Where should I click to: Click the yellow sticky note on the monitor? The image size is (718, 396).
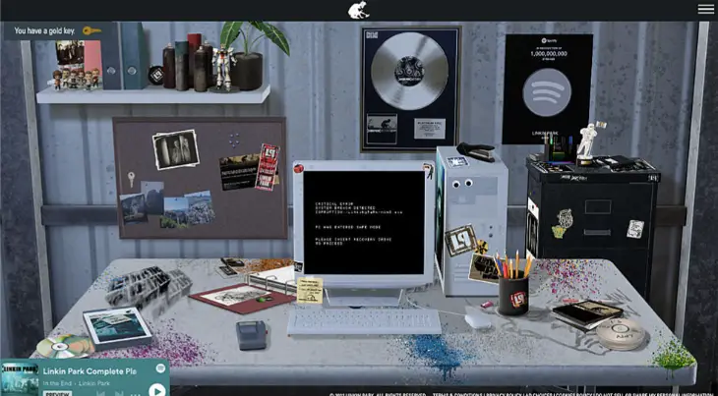pyautogui.click(x=310, y=291)
